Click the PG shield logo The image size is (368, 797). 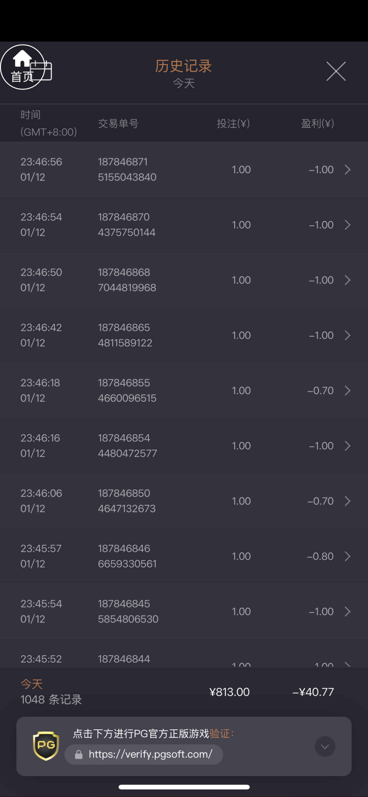pyautogui.click(x=46, y=746)
